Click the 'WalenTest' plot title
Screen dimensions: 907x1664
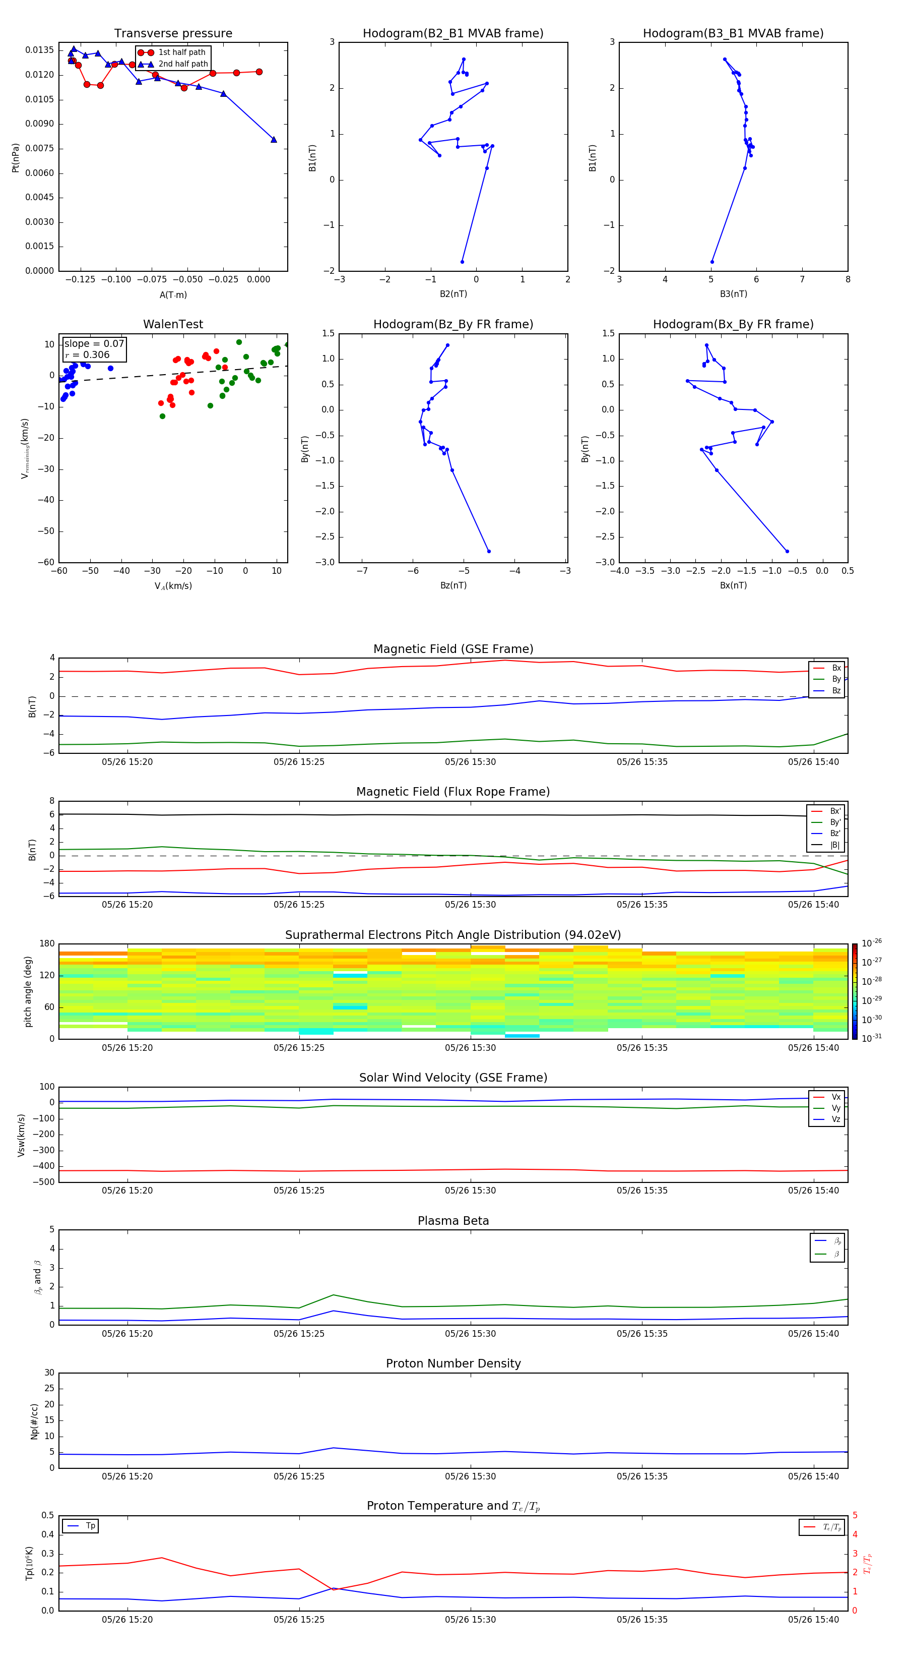coord(173,324)
